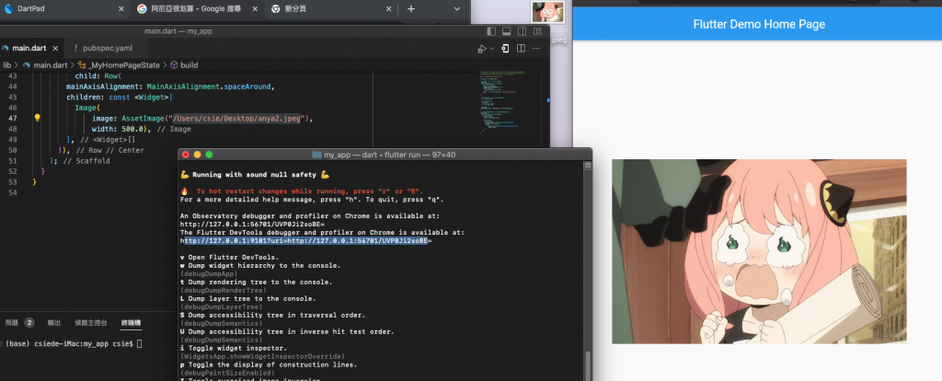The height and width of the screenshot is (381, 942).
Task: Click the DartPad favicon in browser tab
Action: [7, 8]
